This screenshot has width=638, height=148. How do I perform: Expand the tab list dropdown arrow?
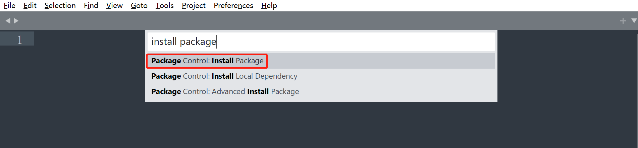634,21
